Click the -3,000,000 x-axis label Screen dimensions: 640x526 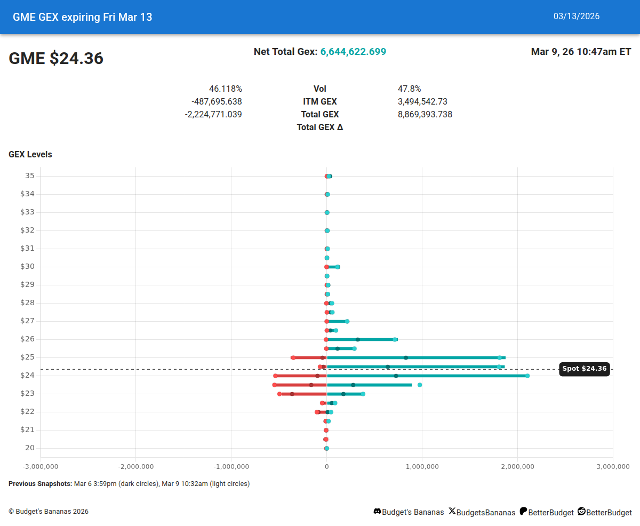[40, 466]
